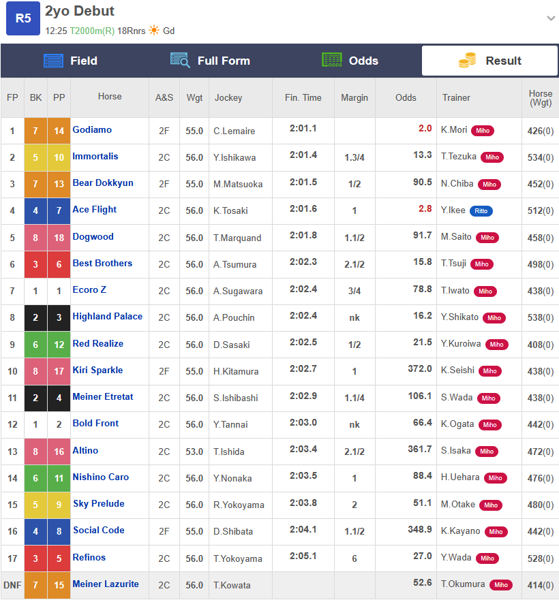Screen dimensions: 559x600
Task: Click the Miho badge next to K.Mori
Action: [483, 131]
